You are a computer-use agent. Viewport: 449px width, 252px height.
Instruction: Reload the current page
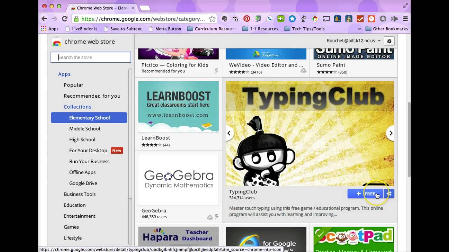click(65, 19)
